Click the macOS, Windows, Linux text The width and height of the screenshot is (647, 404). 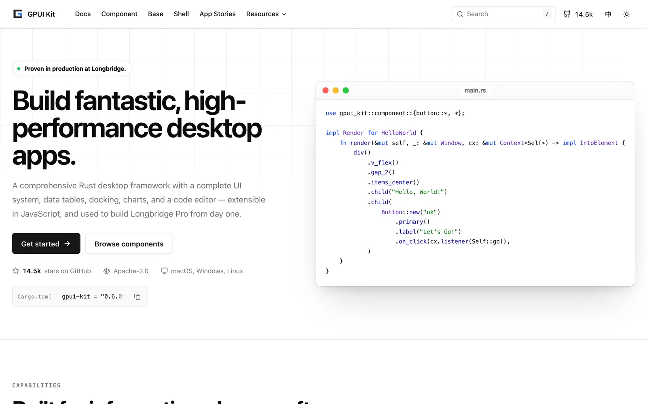click(x=207, y=271)
